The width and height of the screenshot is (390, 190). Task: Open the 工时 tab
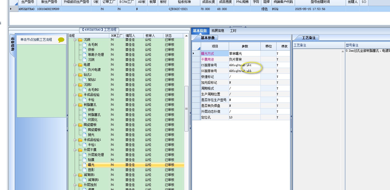pyautogui.click(x=233, y=31)
